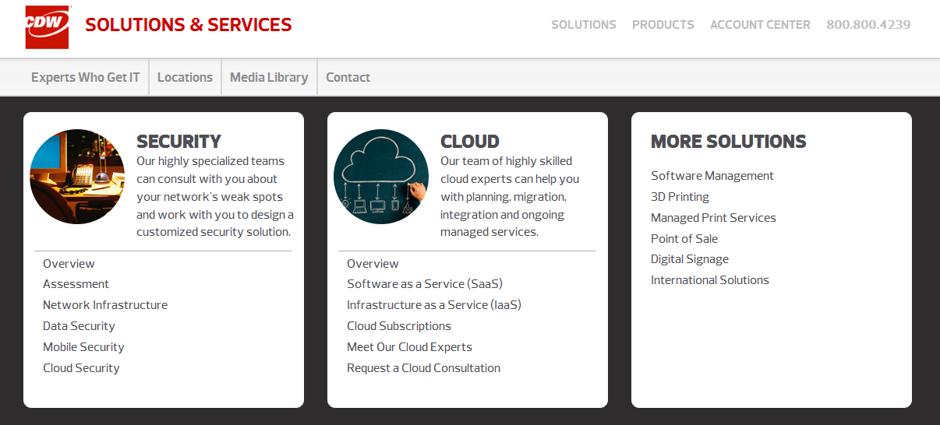This screenshot has width=940, height=425.
Task: Open the Media Library tab
Action: pos(269,77)
